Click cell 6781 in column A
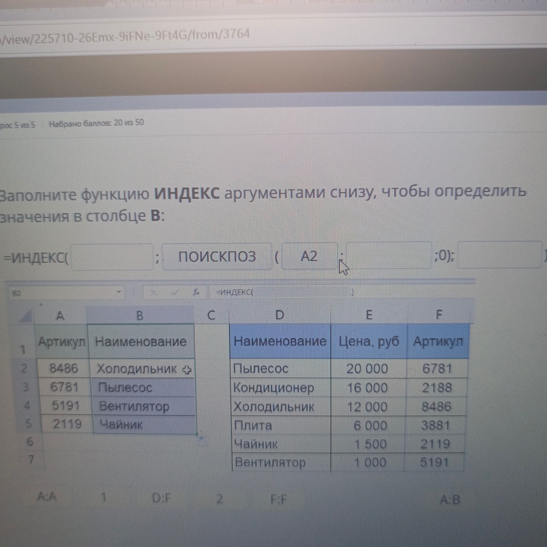 click(x=64, y=387)
